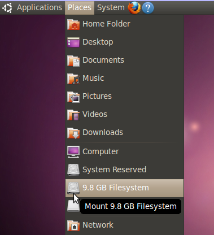Launch Firefox from the top panel
214x235 pixels.
click(x=134, y=8)
